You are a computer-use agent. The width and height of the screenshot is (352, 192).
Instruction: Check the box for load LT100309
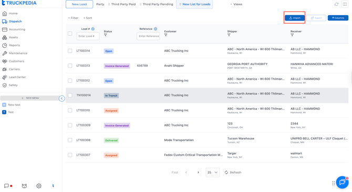pos(70,125)
